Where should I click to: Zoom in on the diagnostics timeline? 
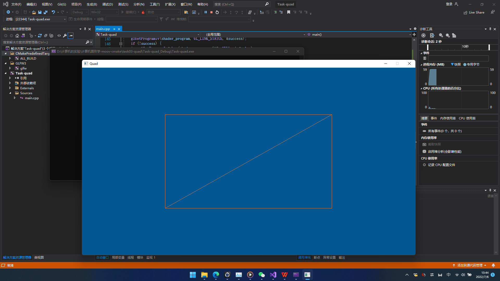[x=441, y=35]
